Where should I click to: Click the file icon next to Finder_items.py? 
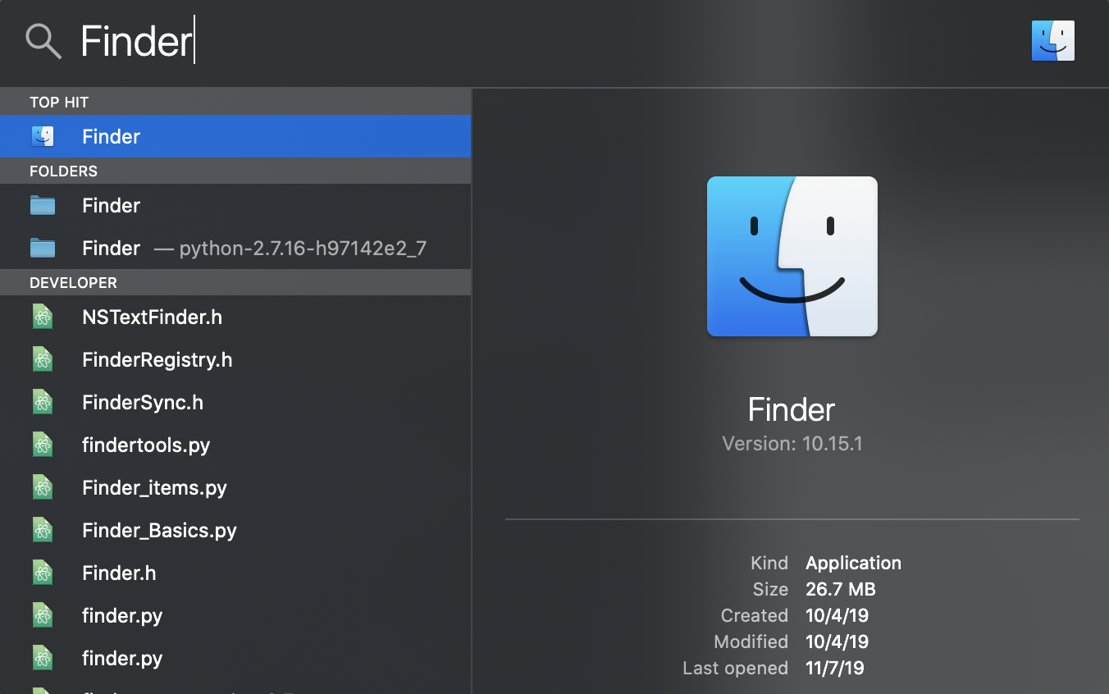[x=43, y=487]
